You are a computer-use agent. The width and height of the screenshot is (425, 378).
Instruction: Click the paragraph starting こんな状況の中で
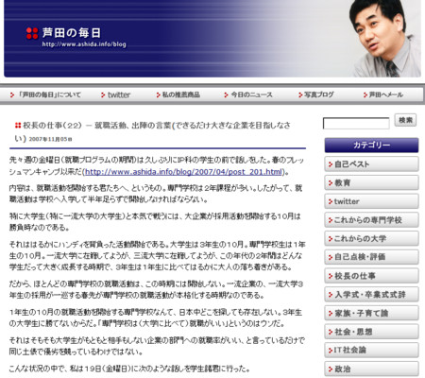click(129, 369)
